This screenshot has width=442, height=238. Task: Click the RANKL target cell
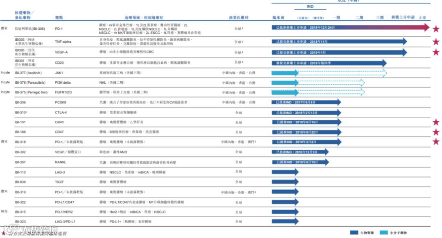click(x=60, y=162)
